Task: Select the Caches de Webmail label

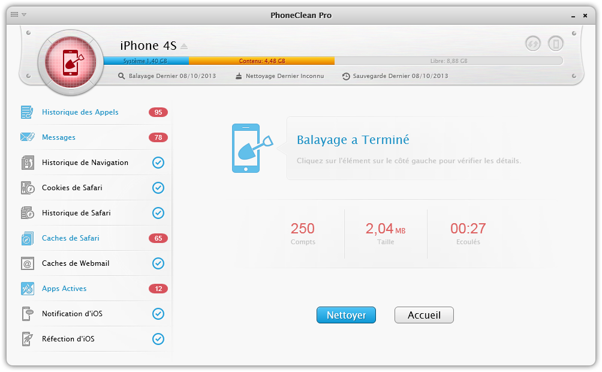Action: click(76, 263)
